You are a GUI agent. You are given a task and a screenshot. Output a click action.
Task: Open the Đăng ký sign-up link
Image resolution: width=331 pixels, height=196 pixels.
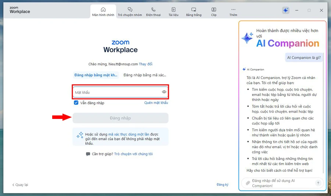pos(222,185)
